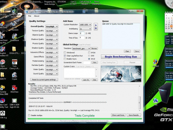Open the EMOTY folder on desktop
The image size is (173, 130).
(3, 76)
